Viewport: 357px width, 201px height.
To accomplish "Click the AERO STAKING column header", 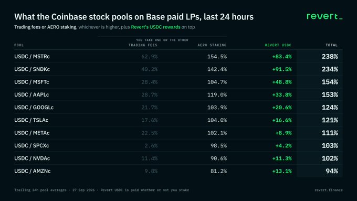I will click(x=212, y=45).
